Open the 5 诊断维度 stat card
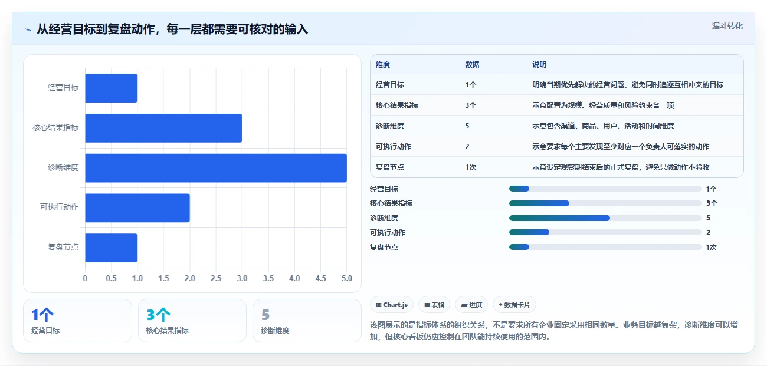 (x=307, y=321)
